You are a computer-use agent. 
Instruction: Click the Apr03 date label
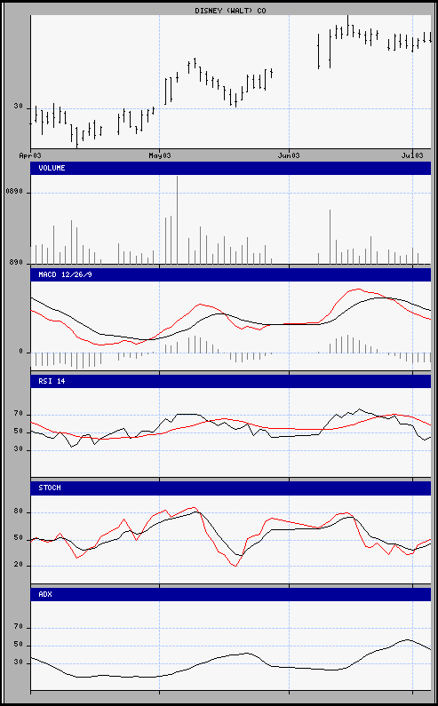(30, 155)
